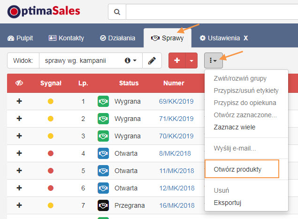The image size is (298, 219).
Task: Open the dropdown arrow beside the red plus
Action: pyautogui.click(x=191, y=60)
